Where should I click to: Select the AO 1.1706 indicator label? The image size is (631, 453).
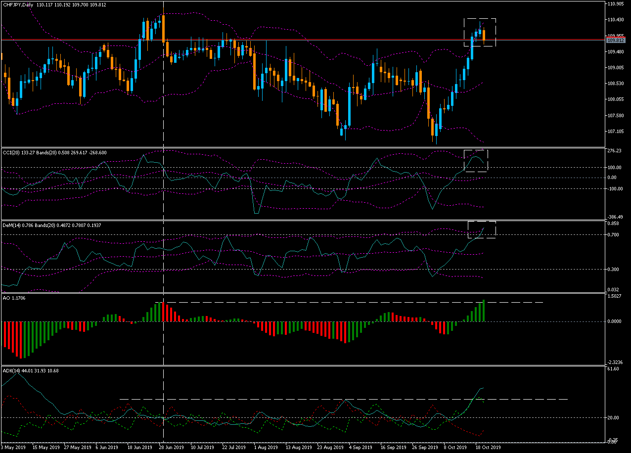pos(14,298)
